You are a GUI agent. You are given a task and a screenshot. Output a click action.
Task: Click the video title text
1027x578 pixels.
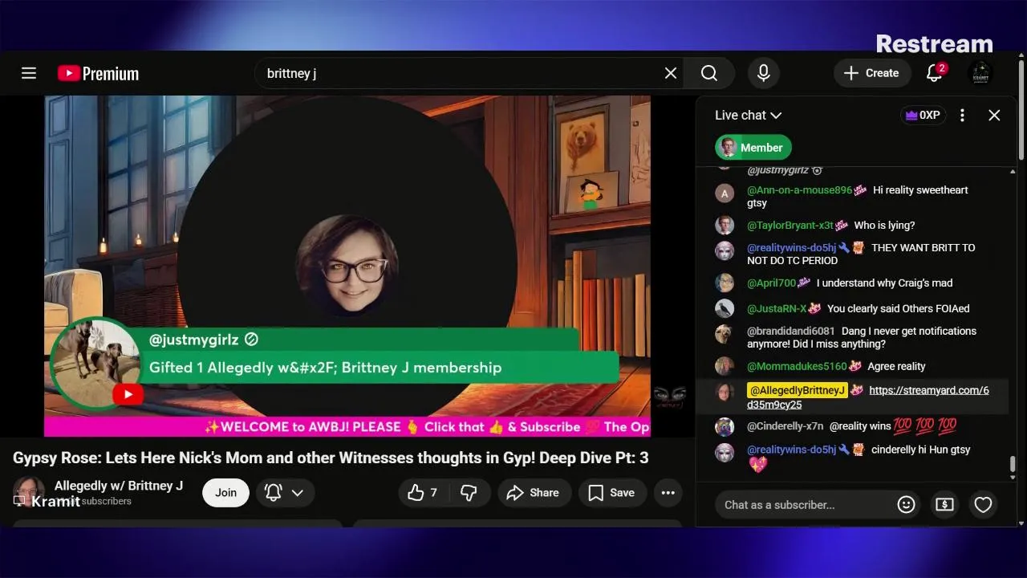(x=331, y=458)
